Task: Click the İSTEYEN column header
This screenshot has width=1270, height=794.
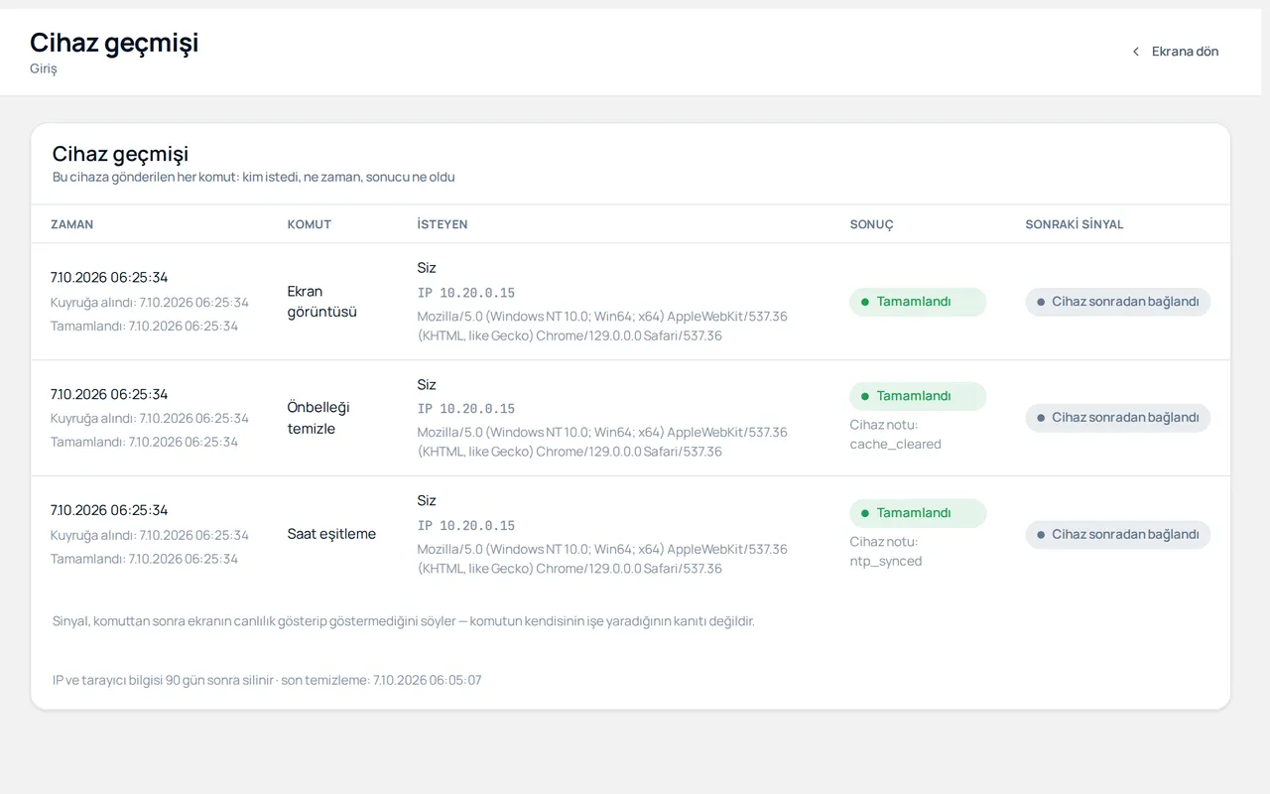Action: click(x=443, y=224)
